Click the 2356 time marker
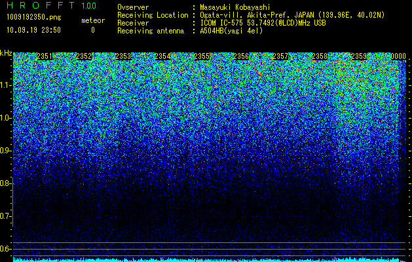The height and width of the screenshot is (262, 412). pyautogui.click(x=241, y=56)
